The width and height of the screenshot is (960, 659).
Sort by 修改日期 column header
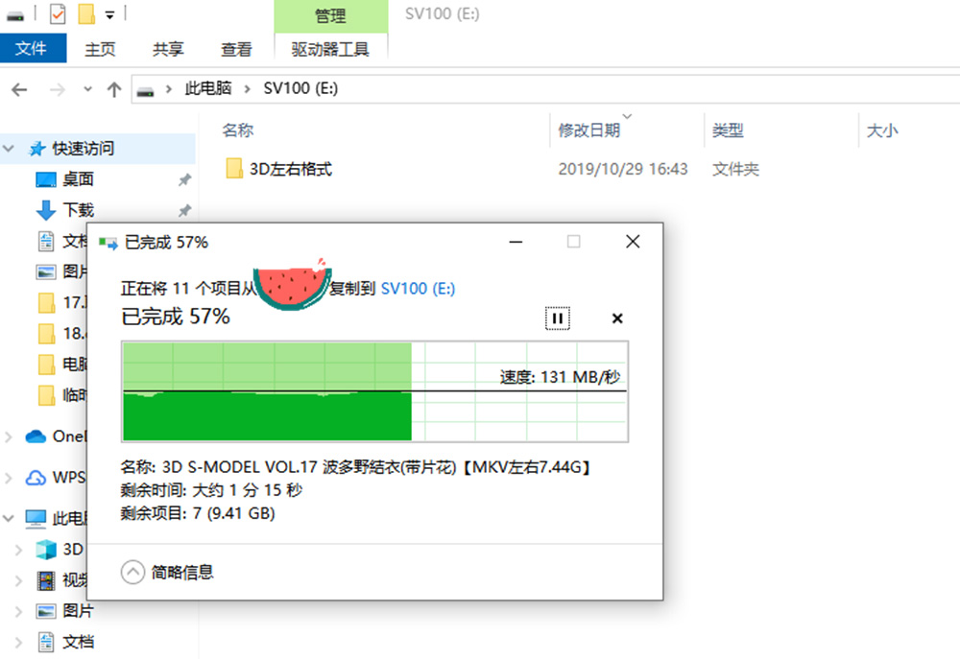[589, 130]
